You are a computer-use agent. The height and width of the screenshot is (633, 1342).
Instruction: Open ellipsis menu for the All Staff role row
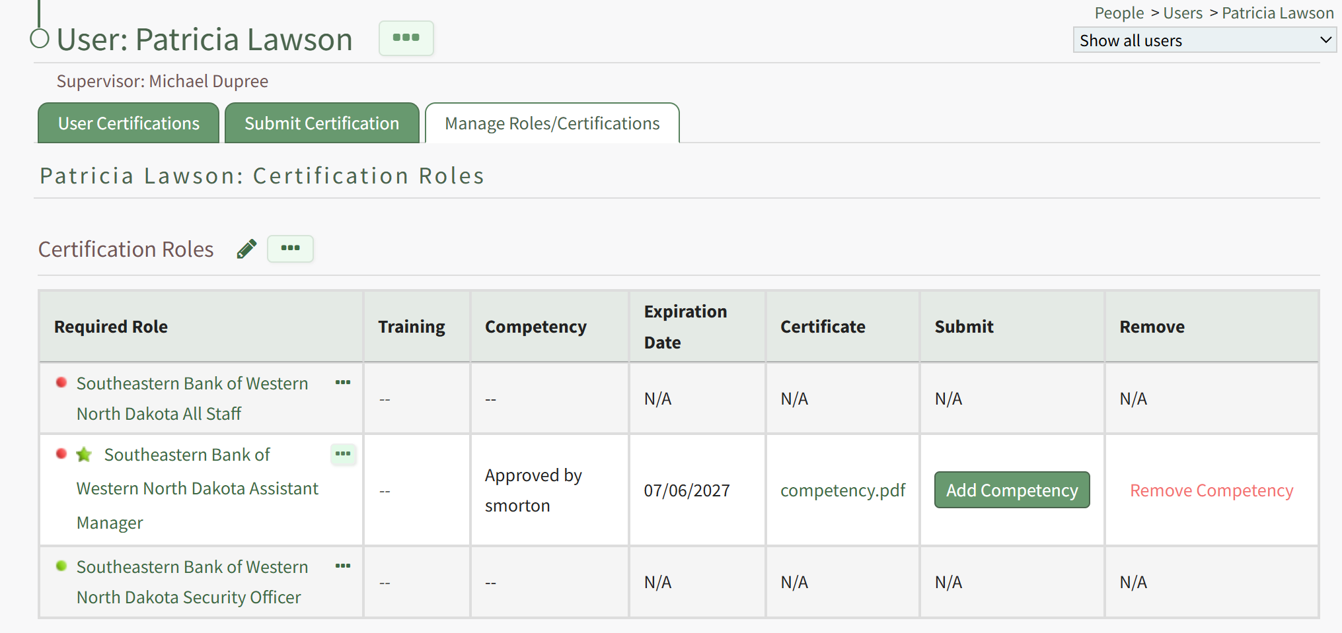pos(342,383)
